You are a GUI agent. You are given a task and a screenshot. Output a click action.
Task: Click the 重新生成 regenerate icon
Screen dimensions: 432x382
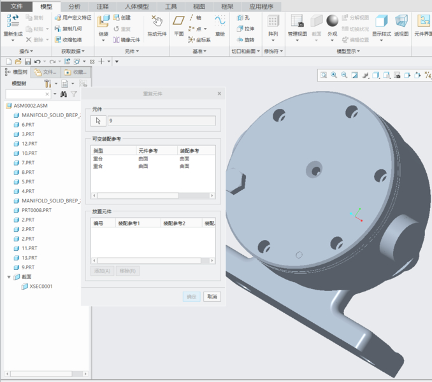coord(13,21)
